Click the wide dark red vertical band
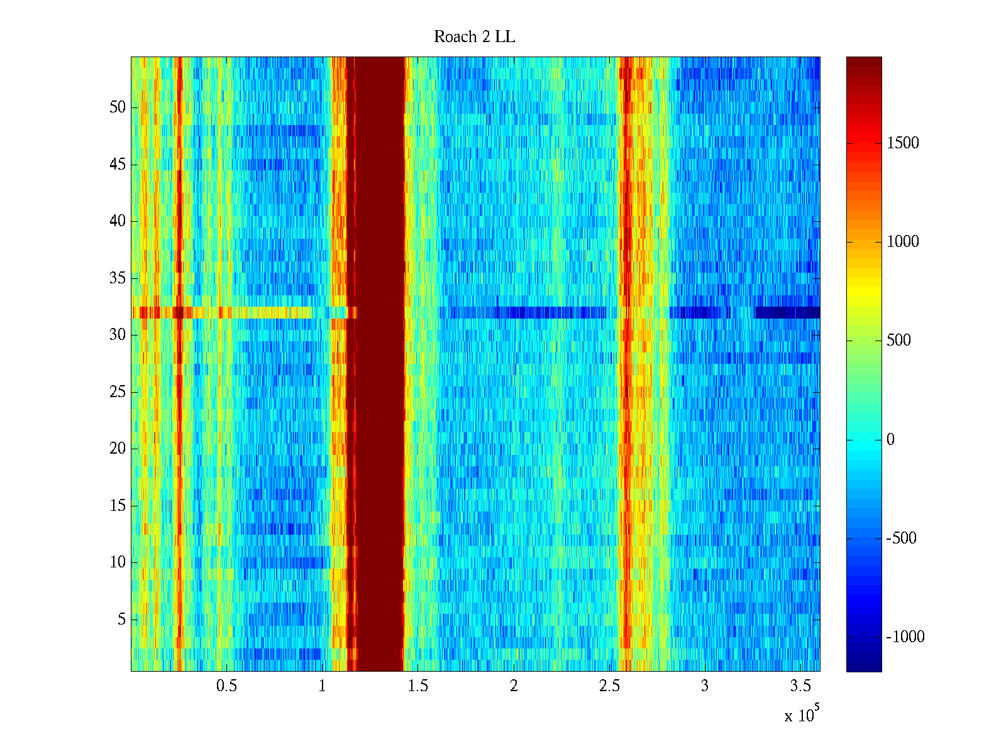1006x754 pixels. coord(380,364)
